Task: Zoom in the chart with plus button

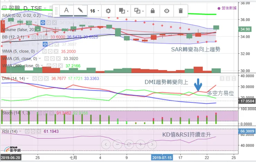Action: (x=140, y=144)
